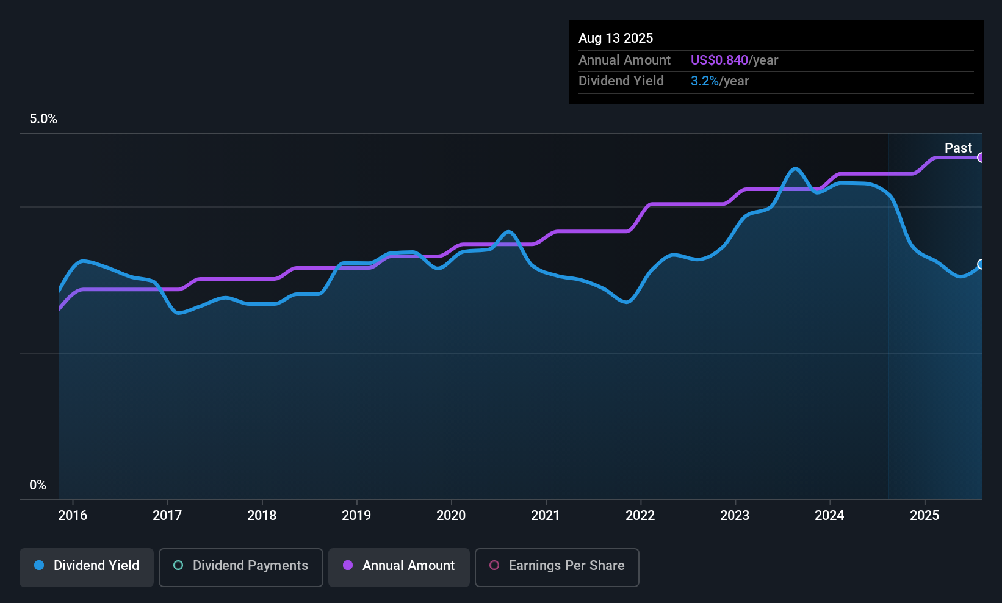Toggle the Dividend Payments series visibility

point(240,566)
